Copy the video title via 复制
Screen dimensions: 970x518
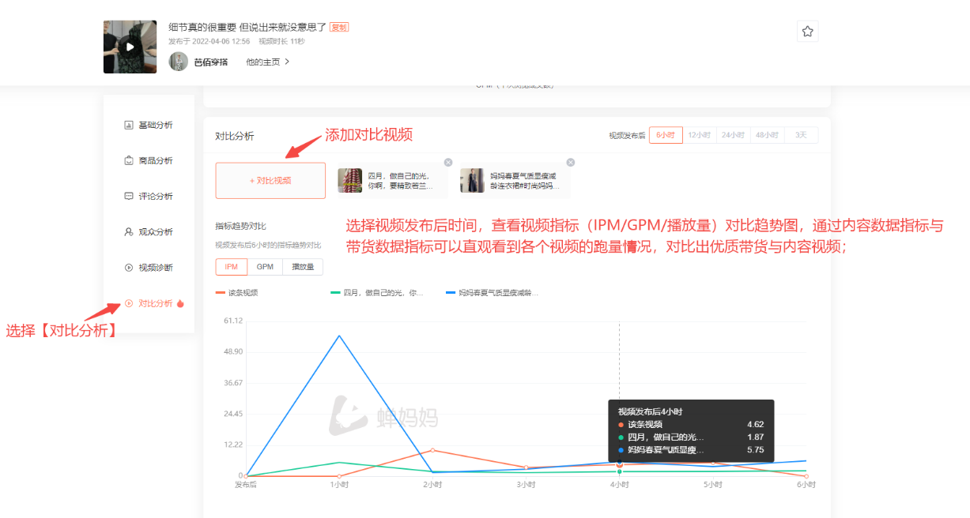point(339,27)
